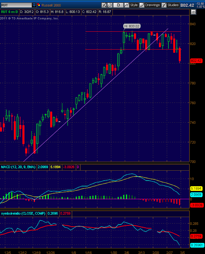
Task: Click the colored squares symbol-link icon
Action: click(39, 5)
